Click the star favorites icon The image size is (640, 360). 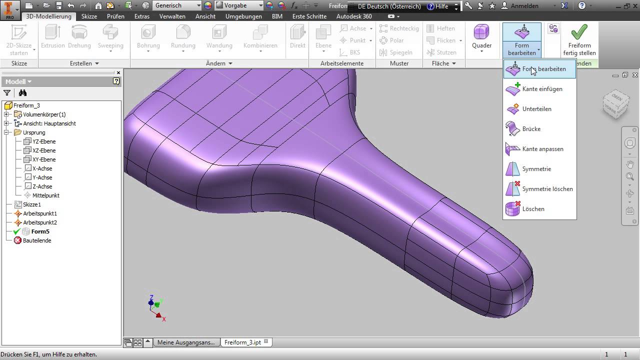pos(492,6)
